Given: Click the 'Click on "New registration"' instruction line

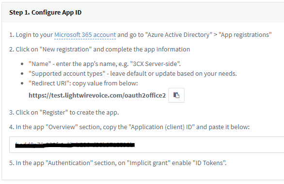Looking at the screenshot, I should click(x=100, y=50).
